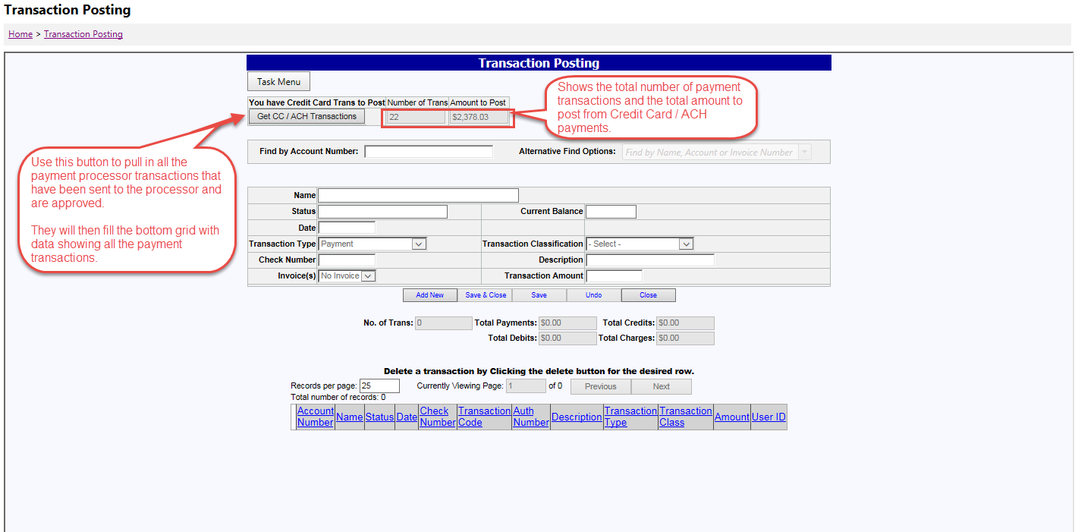Click Previous to go back a page

pyautogui.click(x=599, y=386)
